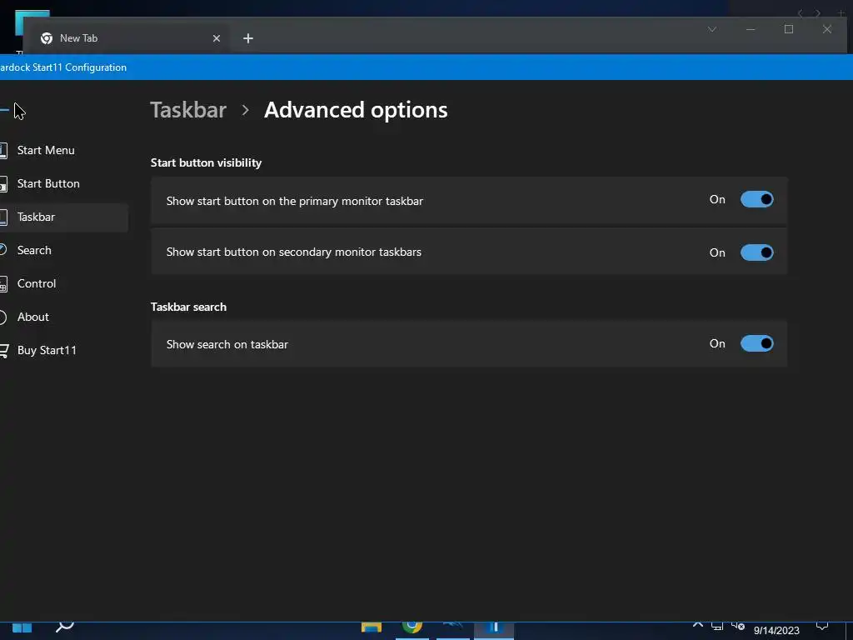Go back to Taskbar breadcrumb
Viewport: 853px width, 640px height.
188,110
